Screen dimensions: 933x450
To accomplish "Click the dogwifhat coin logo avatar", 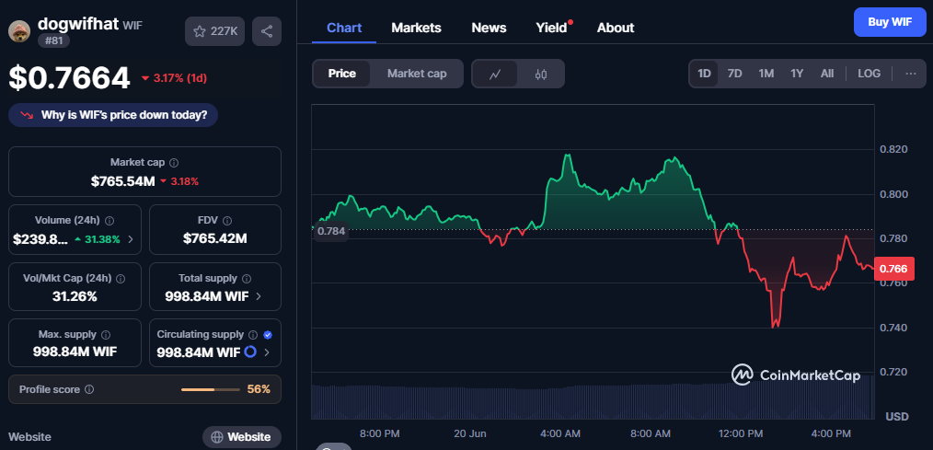I will (19, 31).
